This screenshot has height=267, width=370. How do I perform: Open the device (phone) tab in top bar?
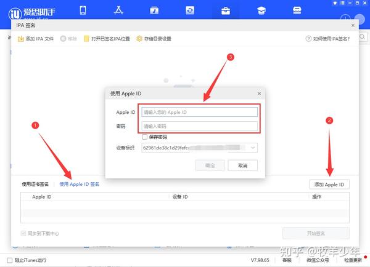pyautogui.click(x=83, y=10)
